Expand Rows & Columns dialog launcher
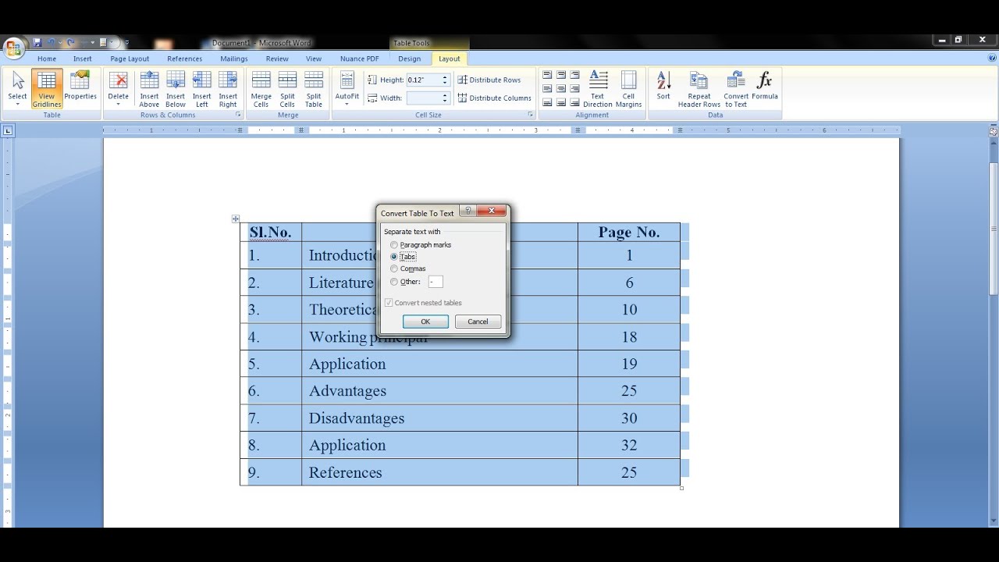 pyautogui.click(x=239, y=115)
